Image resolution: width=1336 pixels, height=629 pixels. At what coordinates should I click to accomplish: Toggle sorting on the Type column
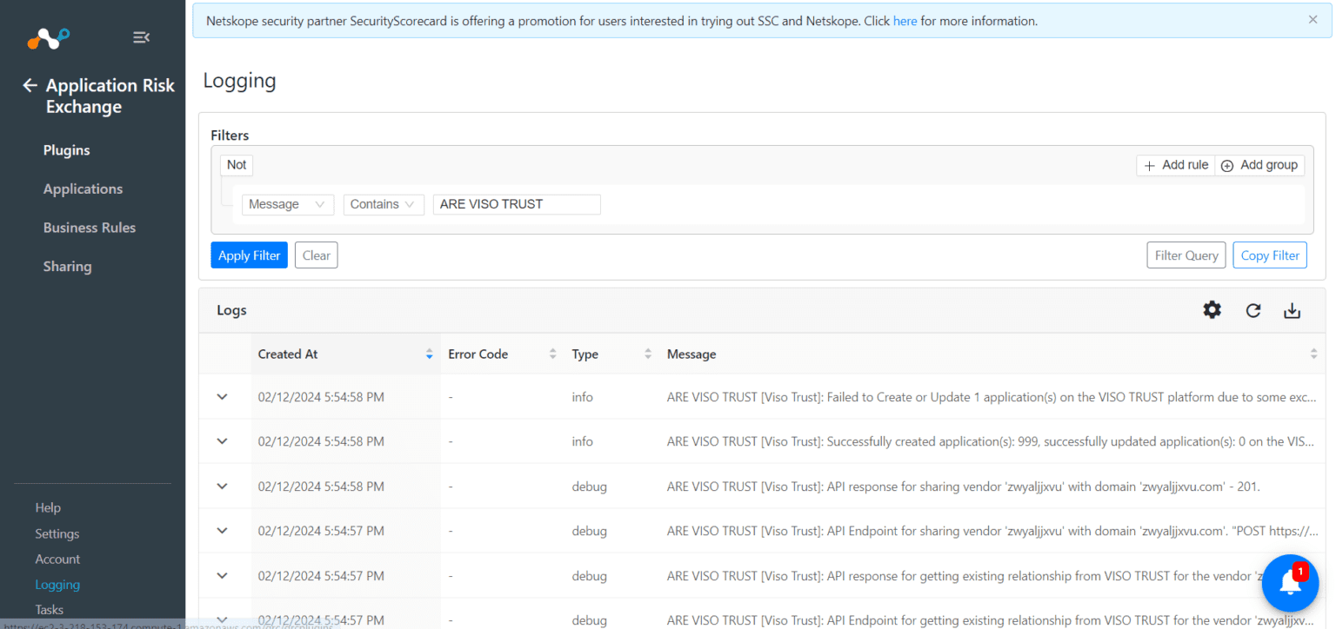click(x=647, y=354)
